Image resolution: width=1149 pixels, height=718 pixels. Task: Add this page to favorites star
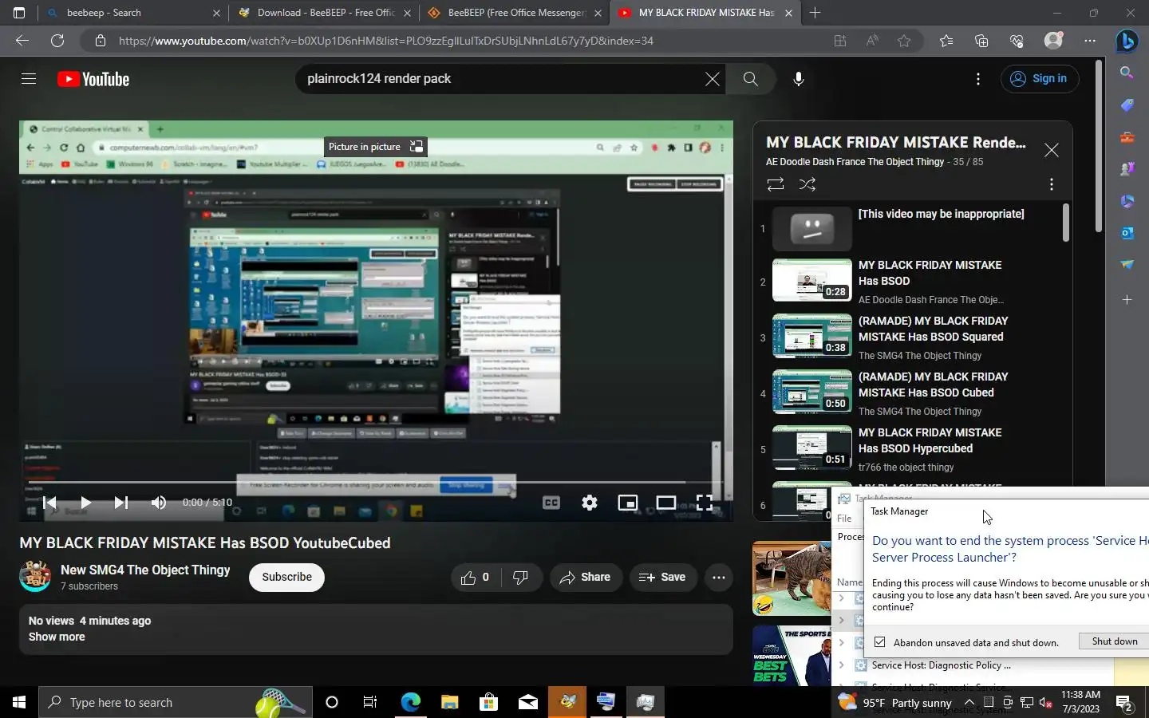click(904, 41)
